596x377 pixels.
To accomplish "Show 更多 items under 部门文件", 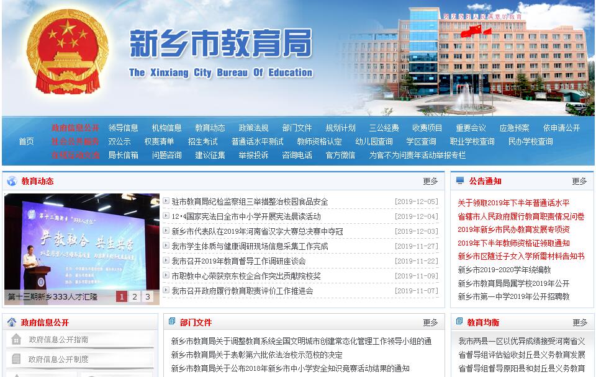I will click(x=430, y=322).
